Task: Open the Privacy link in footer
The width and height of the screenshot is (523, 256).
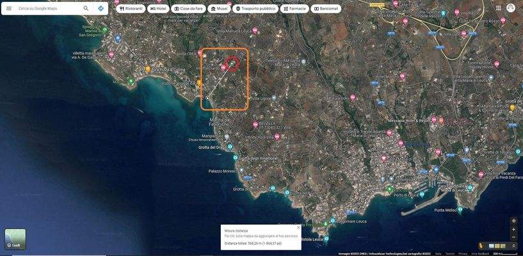Action: pyautogui.click(x=463, y=253)
